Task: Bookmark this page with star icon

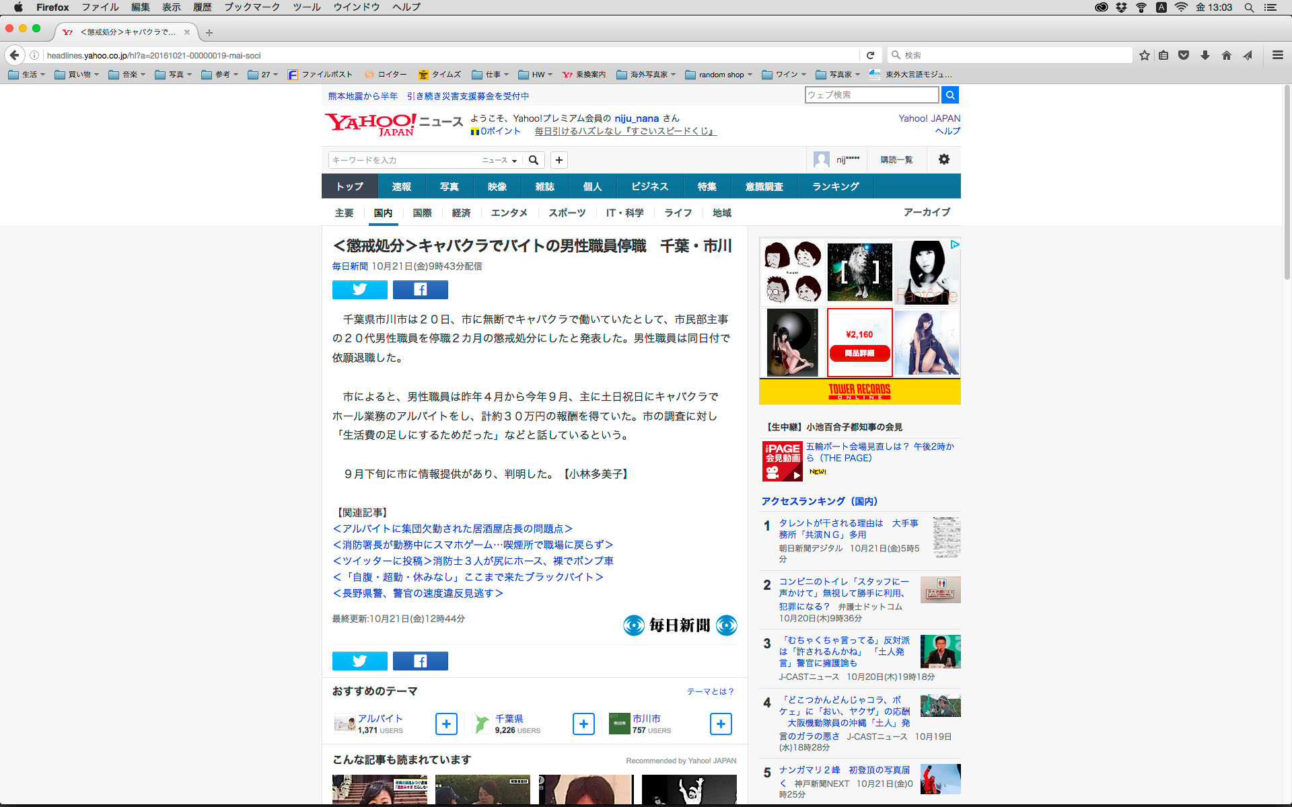Action: tap(1144, 55)
